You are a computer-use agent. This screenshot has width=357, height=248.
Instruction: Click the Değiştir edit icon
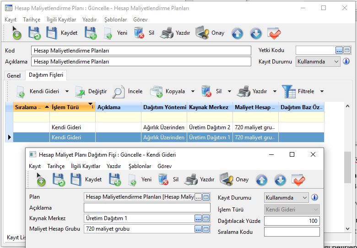coord(81,91)
